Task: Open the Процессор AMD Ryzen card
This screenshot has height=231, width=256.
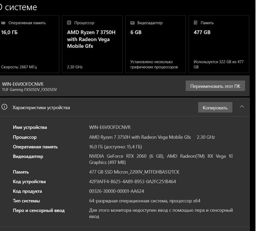Action: (x=92, y=44)
